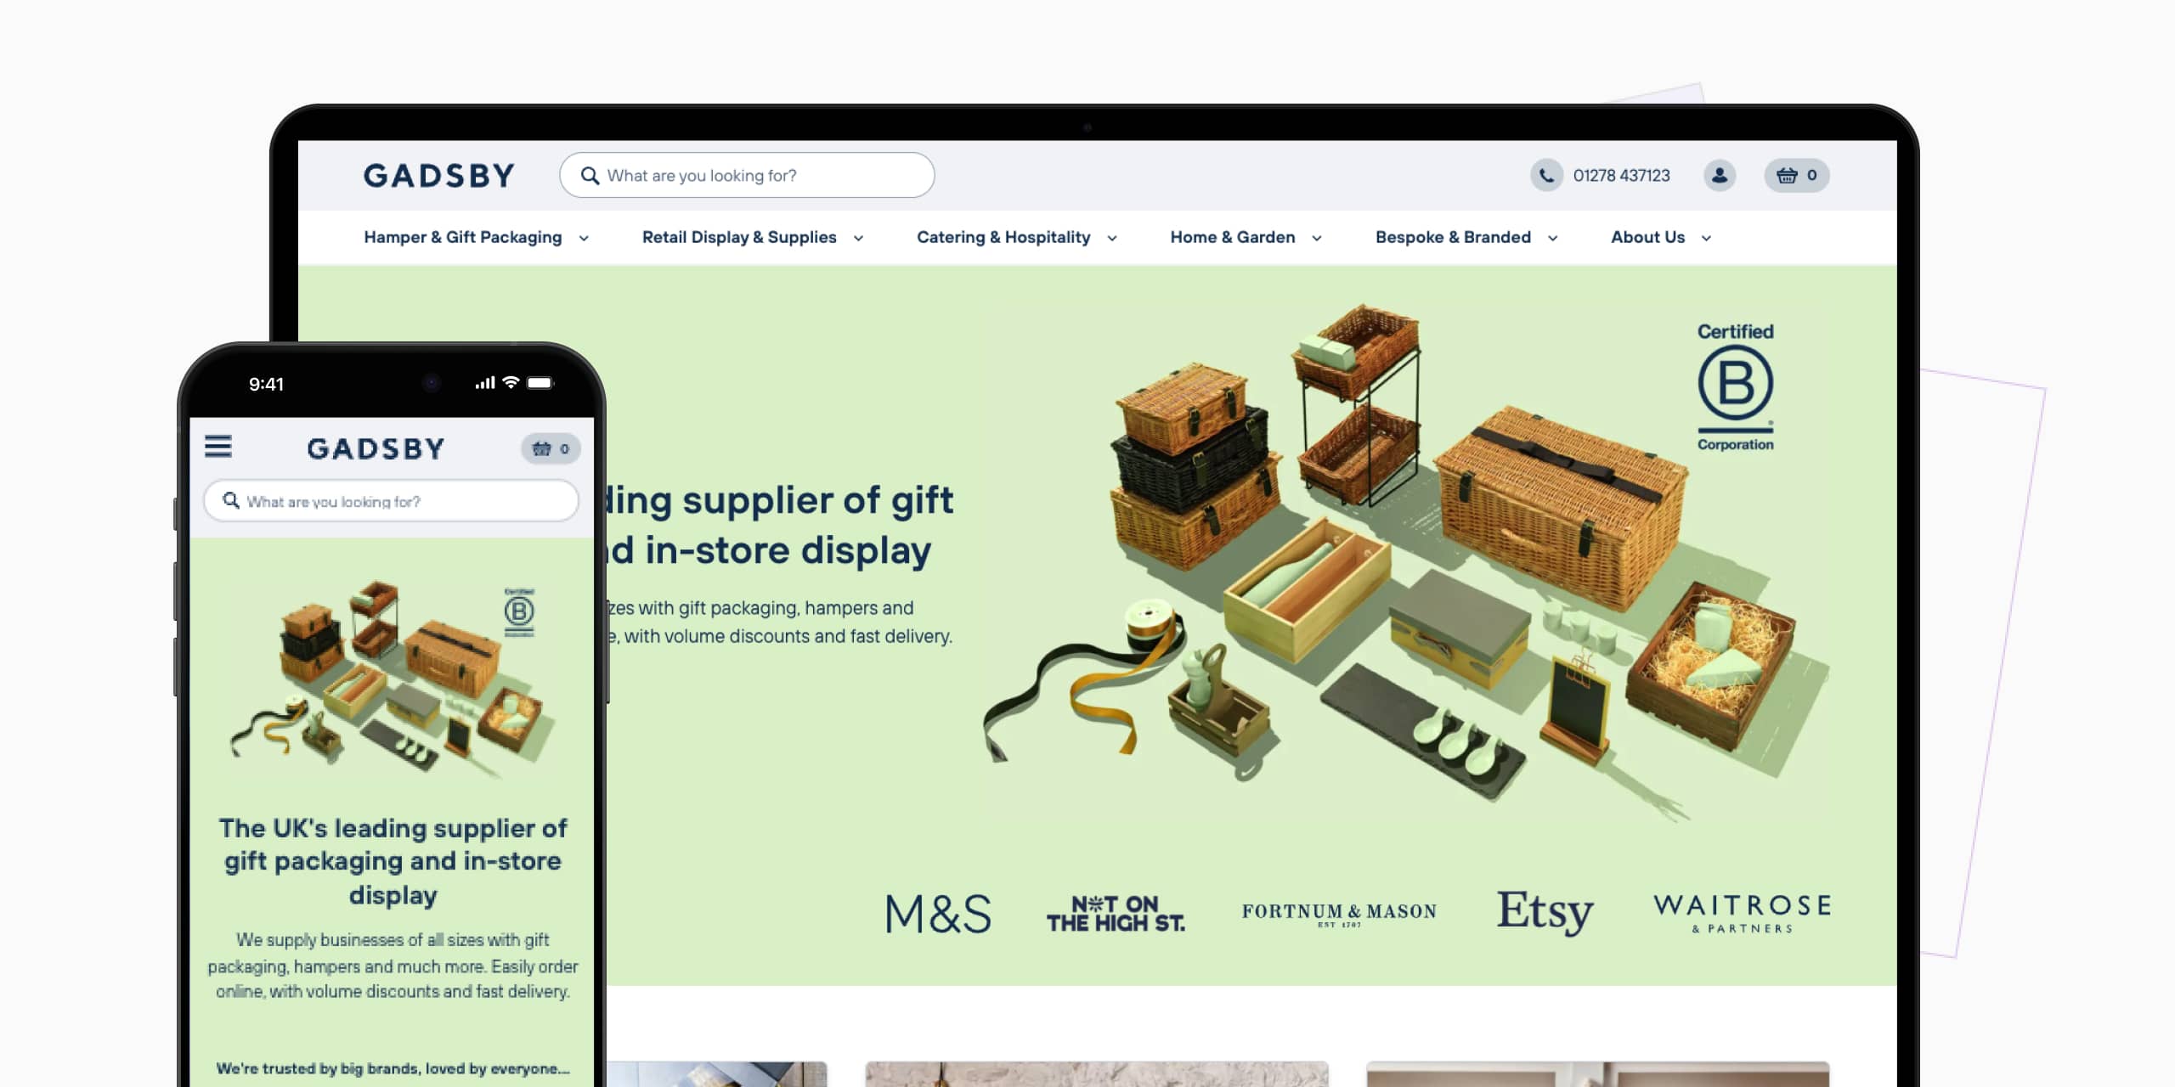This screenshot has width=2175, height=1087.
Task: Open Hamper & Gift Packaging menu label
Action: 463,237
